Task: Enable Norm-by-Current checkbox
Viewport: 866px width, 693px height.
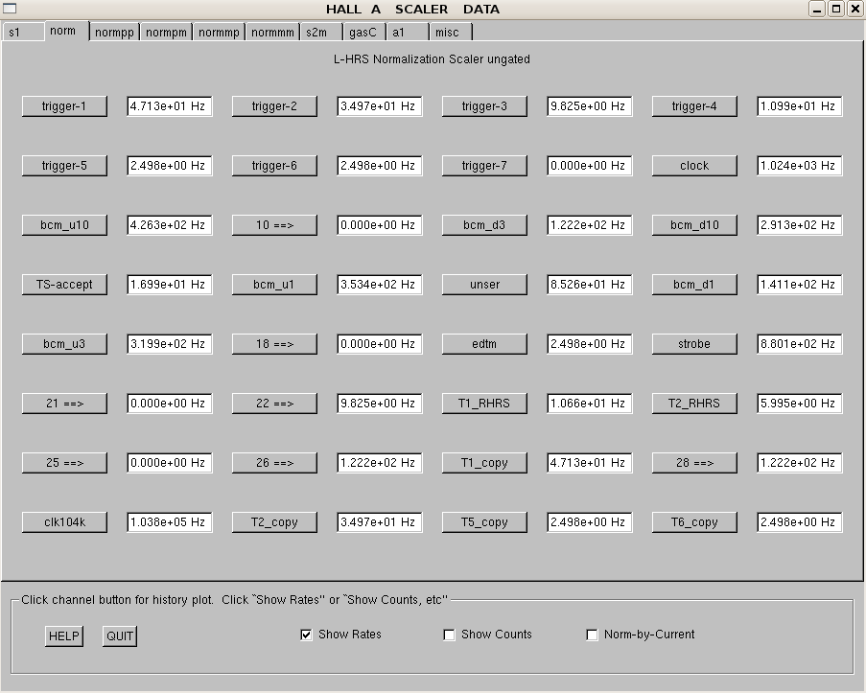Action: pyautogui.click(x=592, y=635)
